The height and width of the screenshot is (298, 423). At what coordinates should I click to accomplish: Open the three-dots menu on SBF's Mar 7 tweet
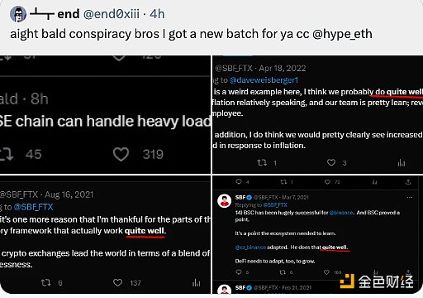click(410, 197)
